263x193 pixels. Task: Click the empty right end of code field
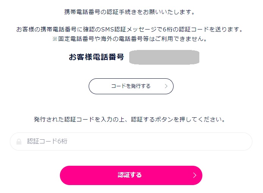(235, 142)
